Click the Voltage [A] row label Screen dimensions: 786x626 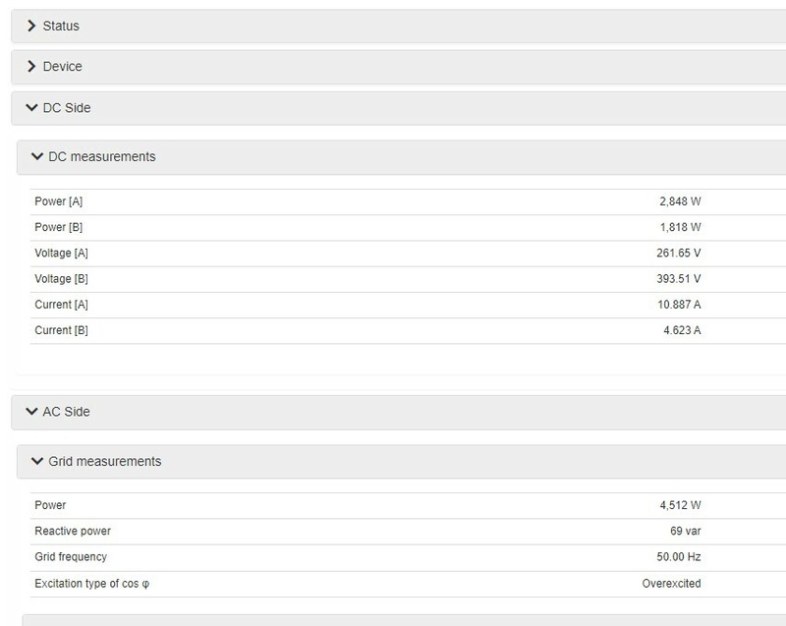61,253
